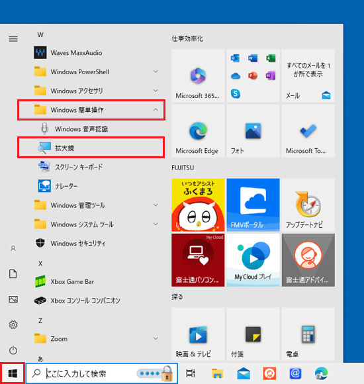
Task: Open Outlook from the Office tile group
Action: 235,58
